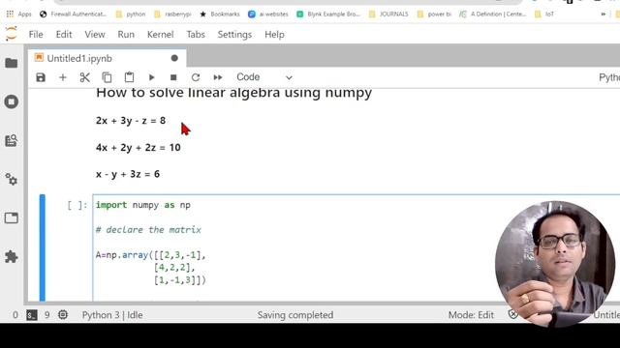Open the Help menu
This screenshot has height=348, width=620.
pos(274,35)
